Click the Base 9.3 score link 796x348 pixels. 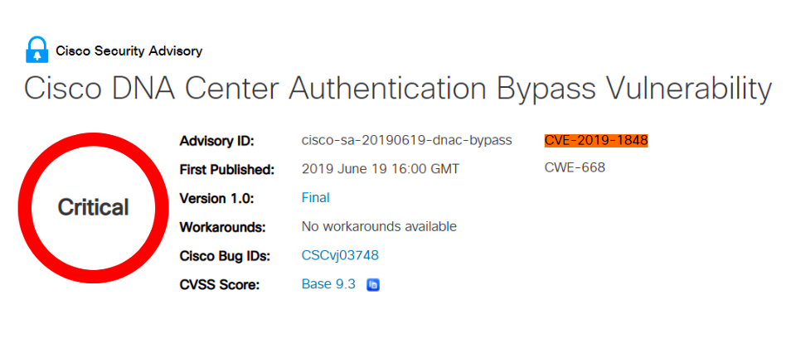coord(328,283)
